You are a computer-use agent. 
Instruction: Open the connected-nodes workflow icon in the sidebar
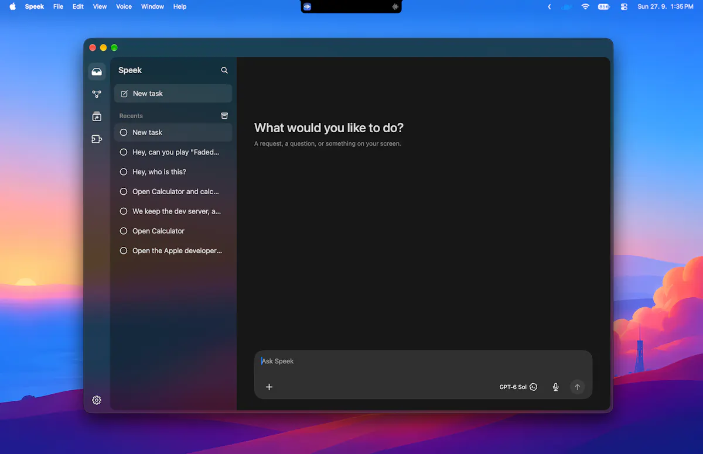tap(97, 94)
